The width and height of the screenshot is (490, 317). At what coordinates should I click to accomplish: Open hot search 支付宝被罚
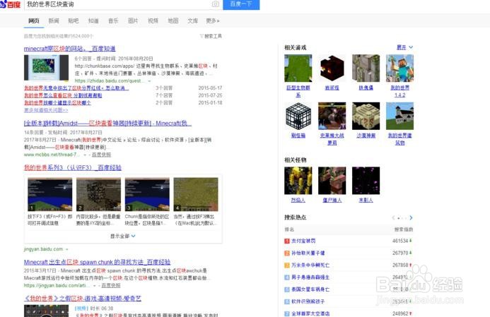[x=303, y=241]
